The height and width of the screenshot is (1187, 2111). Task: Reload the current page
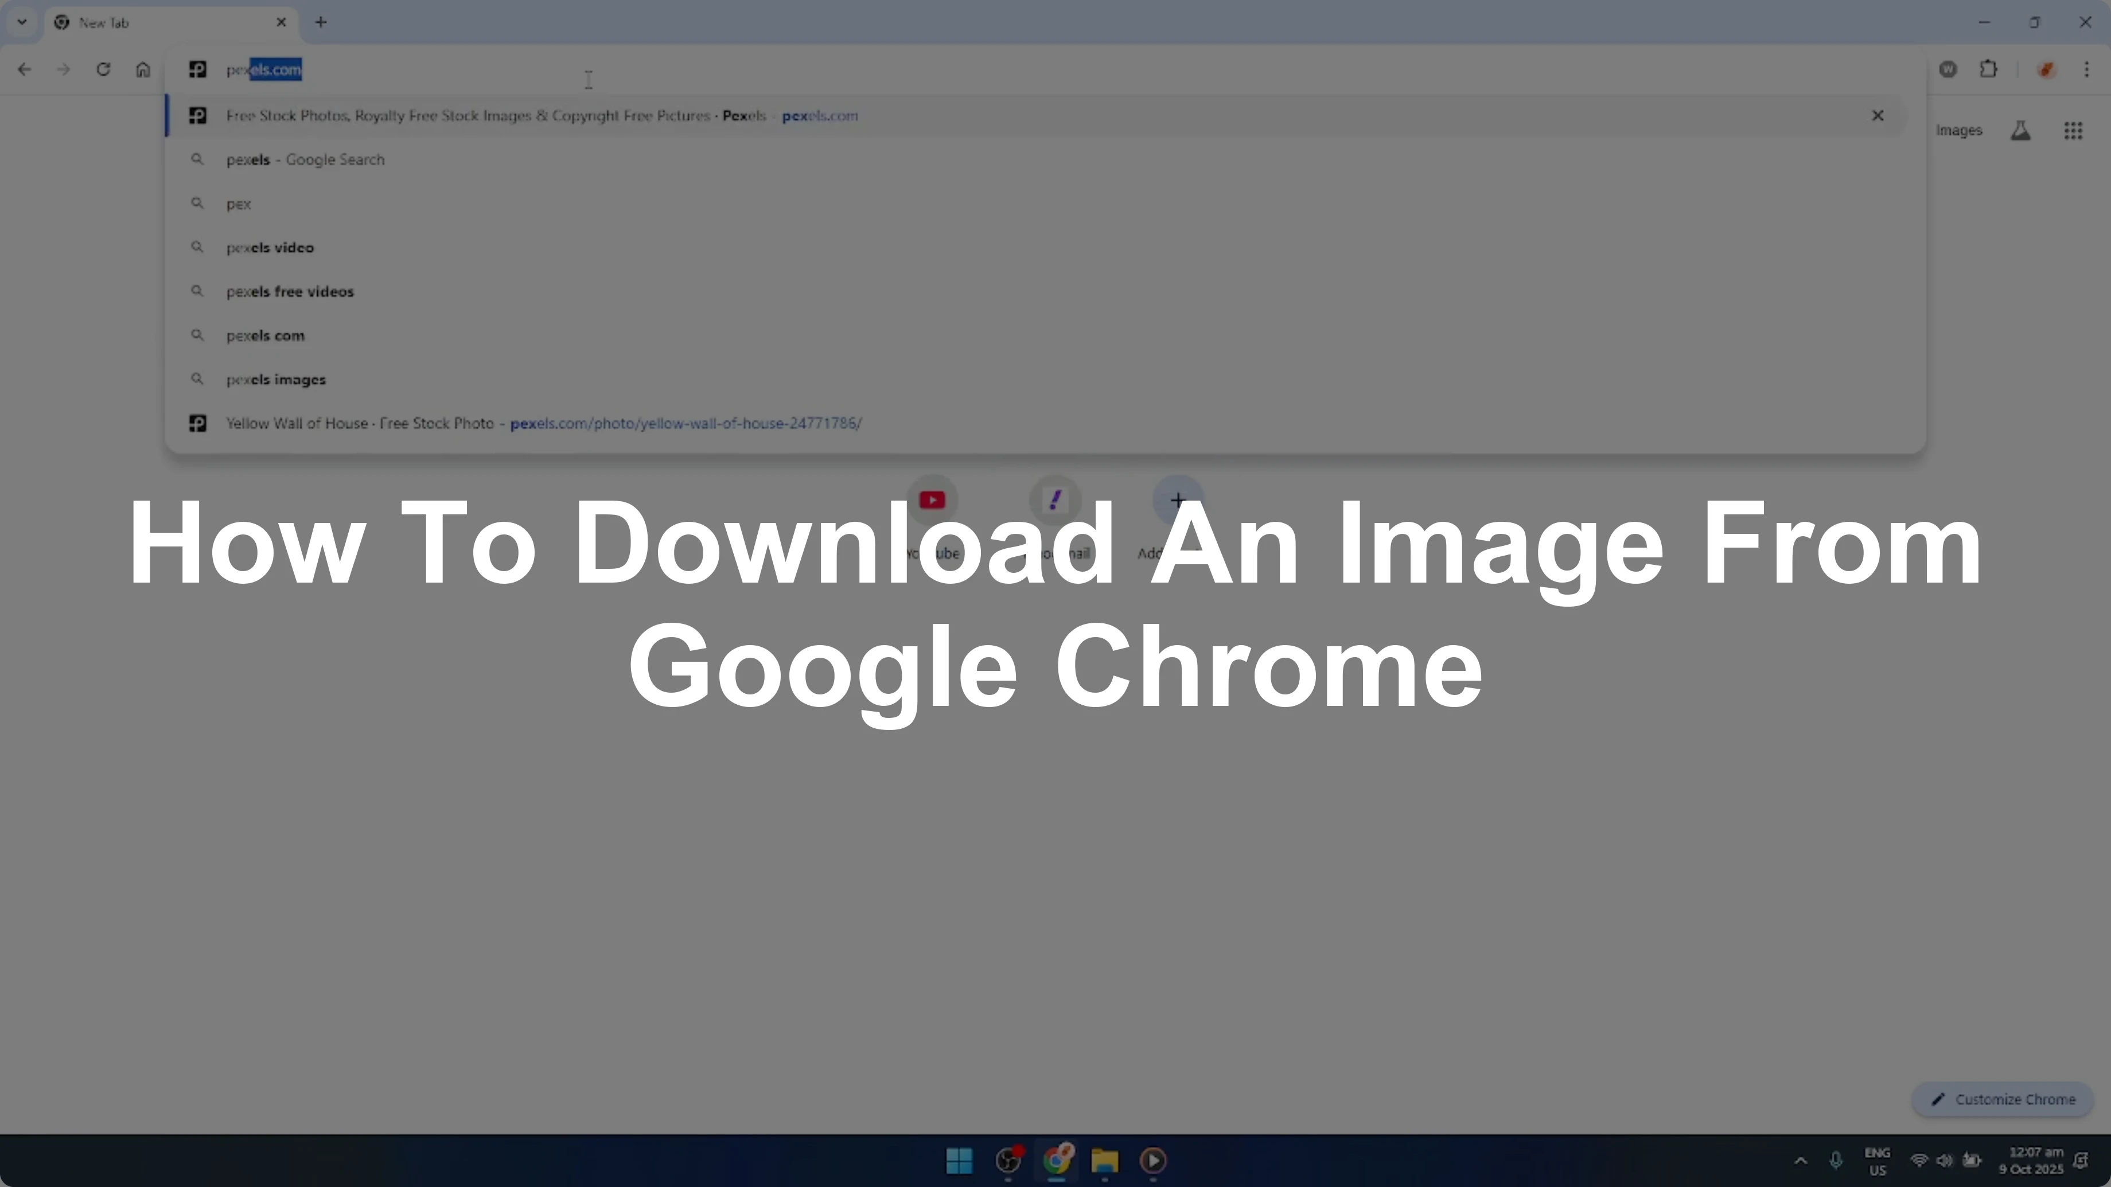click(x=103, y=69)
